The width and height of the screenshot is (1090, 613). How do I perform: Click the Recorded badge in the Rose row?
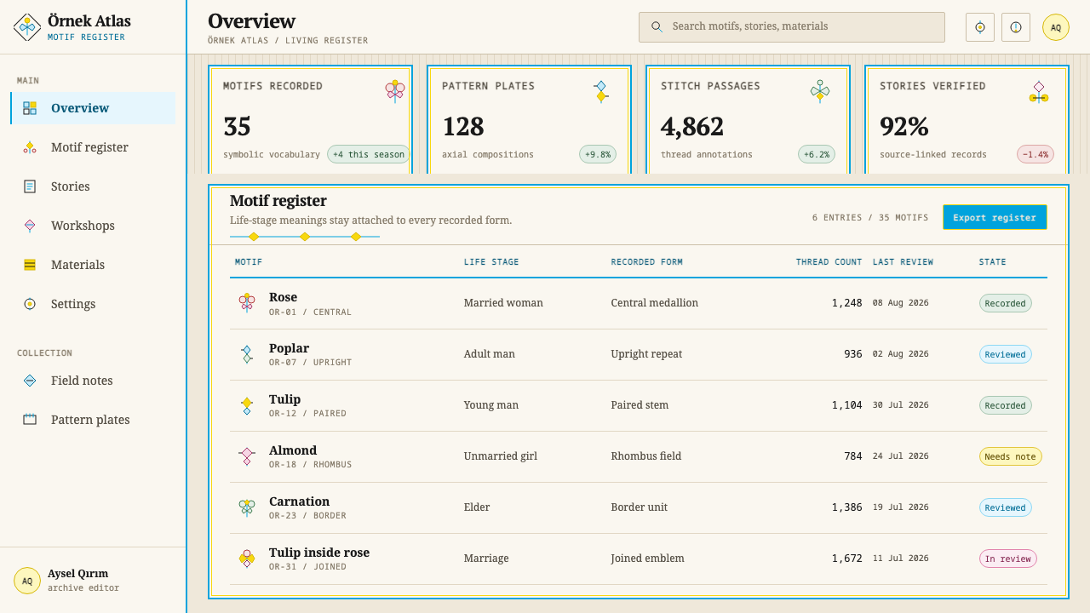click(x=1005, y=303)
